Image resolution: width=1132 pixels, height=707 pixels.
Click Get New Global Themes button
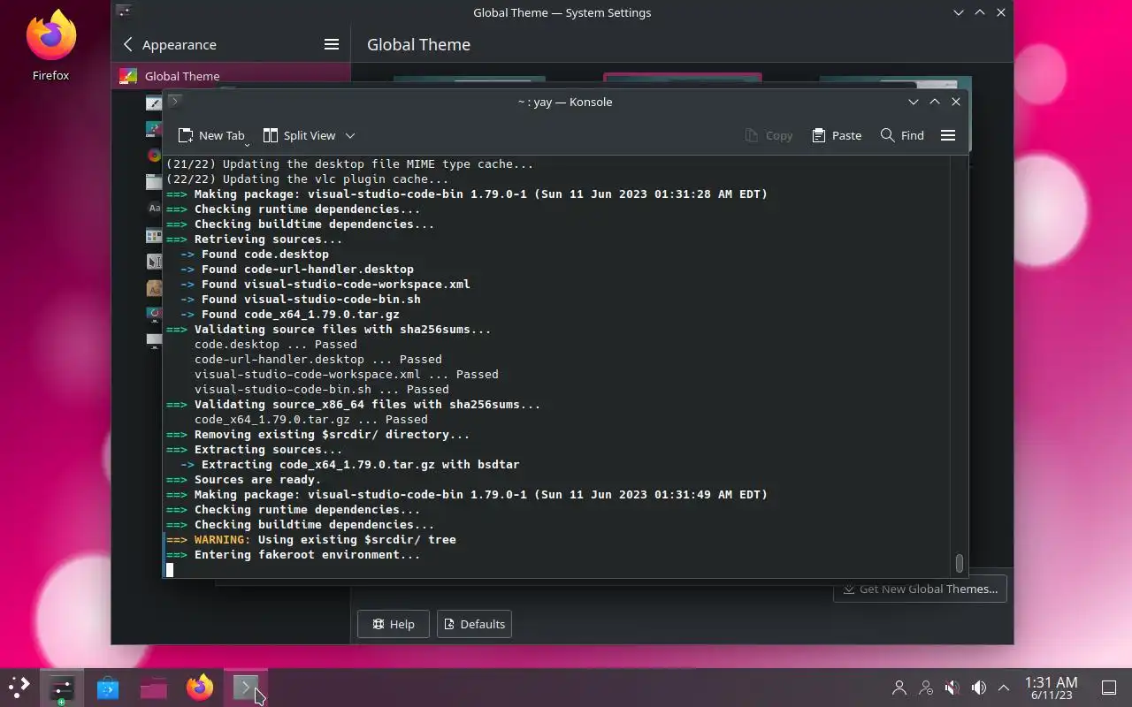[920, 589]
